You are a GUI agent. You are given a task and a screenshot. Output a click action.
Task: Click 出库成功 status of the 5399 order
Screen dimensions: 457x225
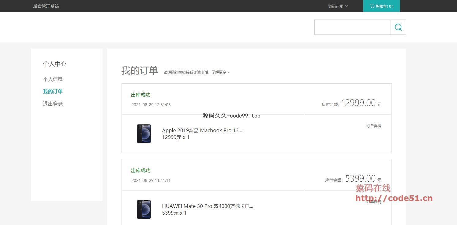(141, 171)
